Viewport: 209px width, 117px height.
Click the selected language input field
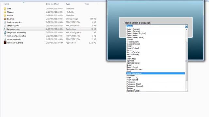coord(155,26)
